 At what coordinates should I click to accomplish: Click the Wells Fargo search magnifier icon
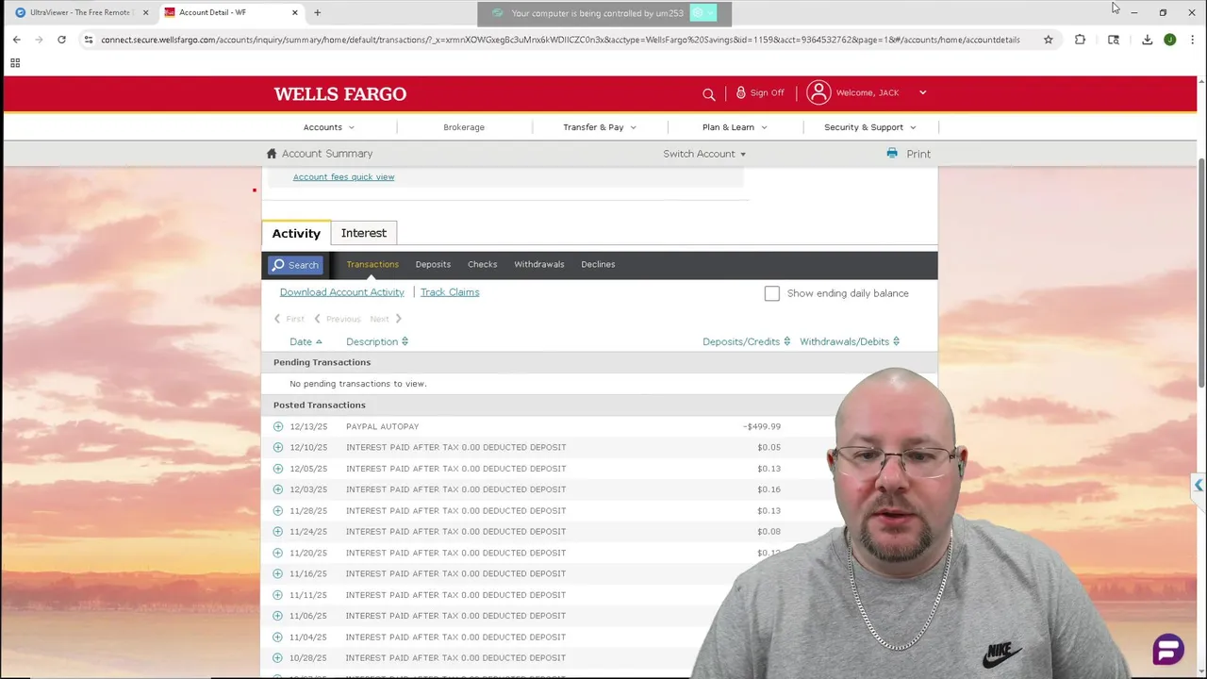708,93
